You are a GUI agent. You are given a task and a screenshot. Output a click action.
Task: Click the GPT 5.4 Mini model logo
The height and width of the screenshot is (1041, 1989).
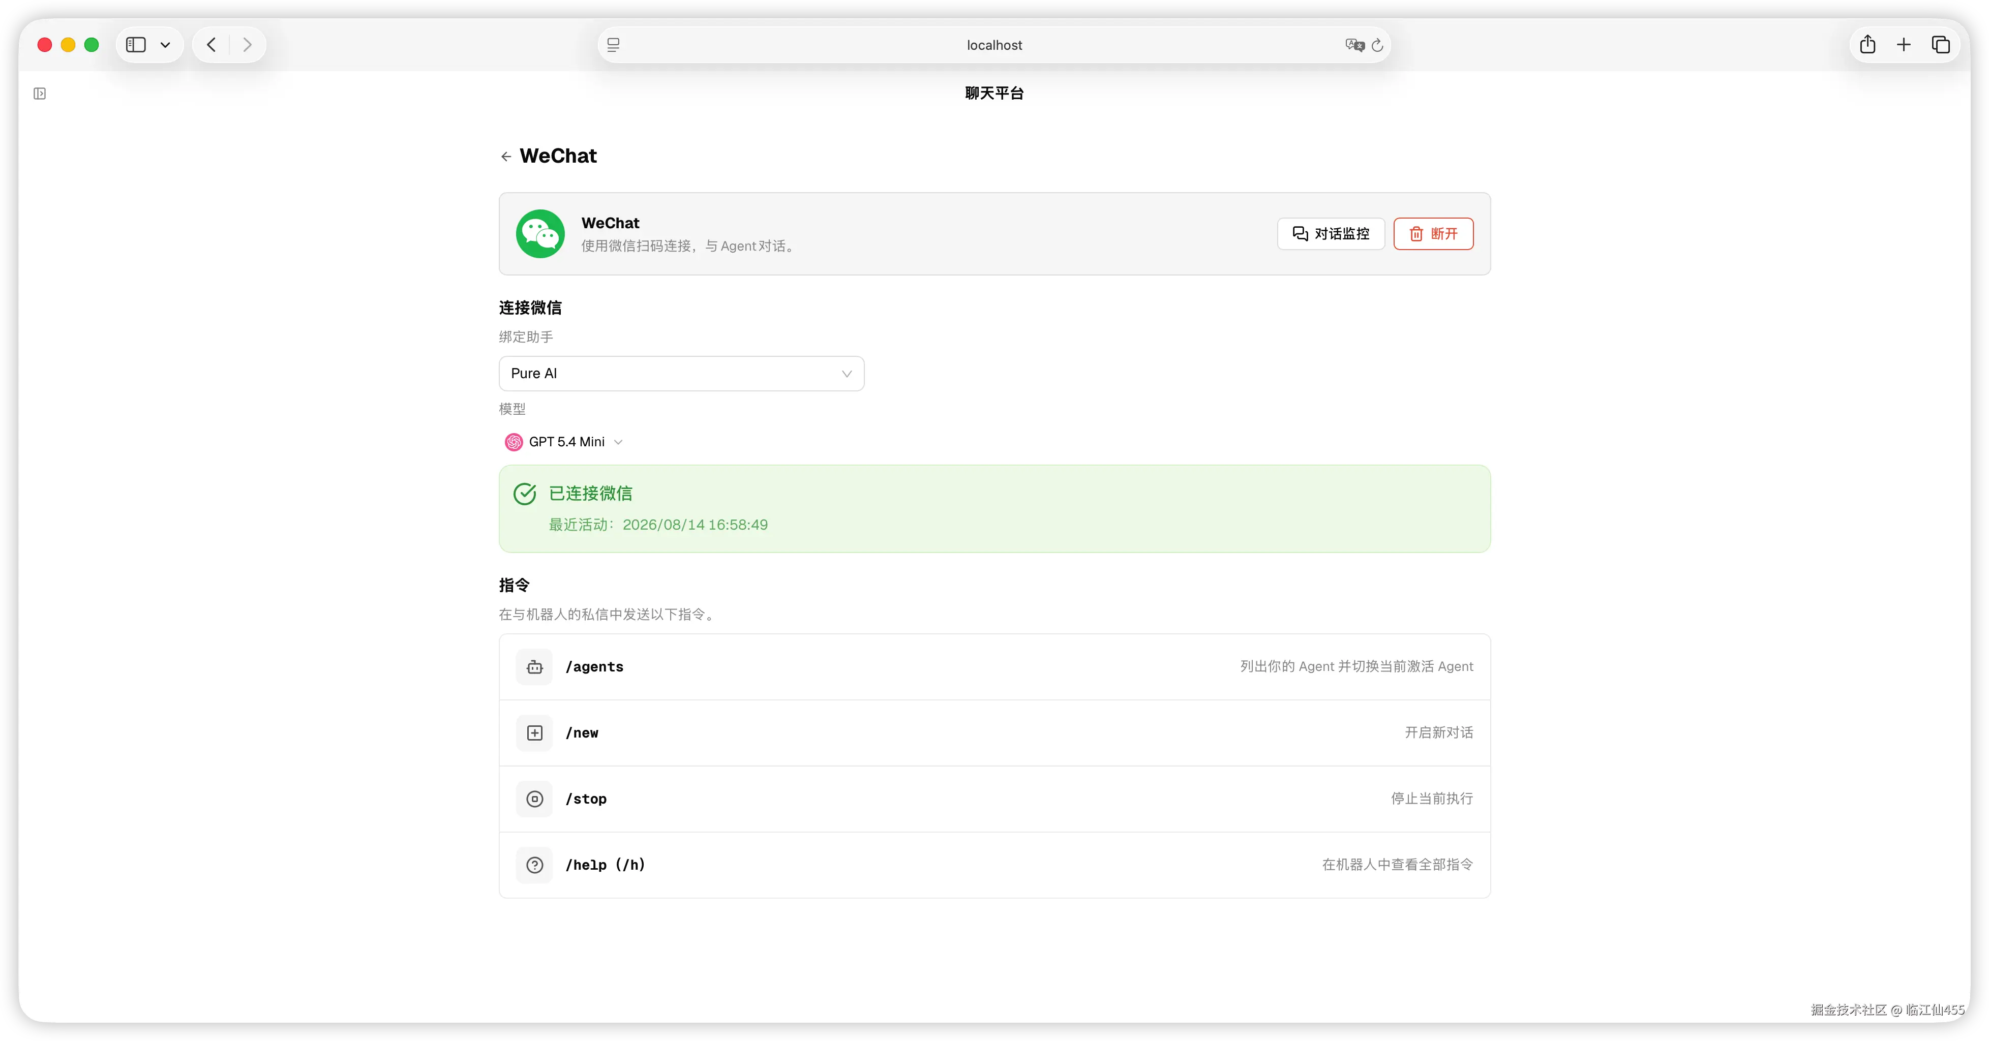[x=514, y=442]
